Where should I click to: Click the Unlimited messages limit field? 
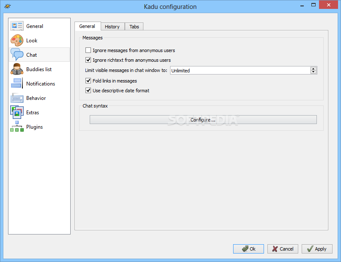point(240,70)
